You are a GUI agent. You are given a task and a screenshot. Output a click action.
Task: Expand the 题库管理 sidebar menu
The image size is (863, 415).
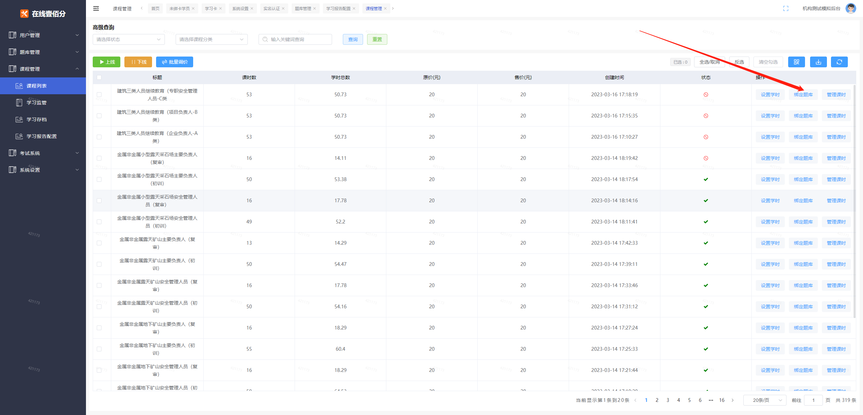point(43,52)
